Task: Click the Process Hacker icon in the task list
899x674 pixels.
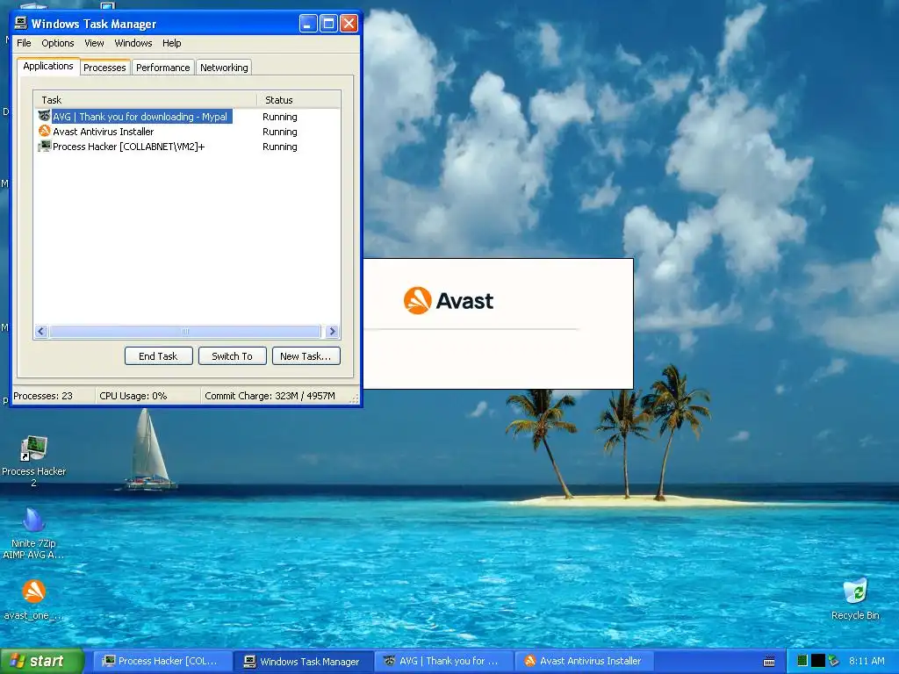Action: click(44, 146)
